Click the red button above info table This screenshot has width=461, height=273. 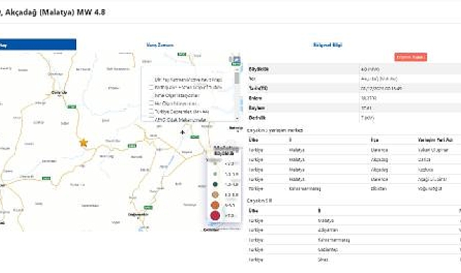411,57
